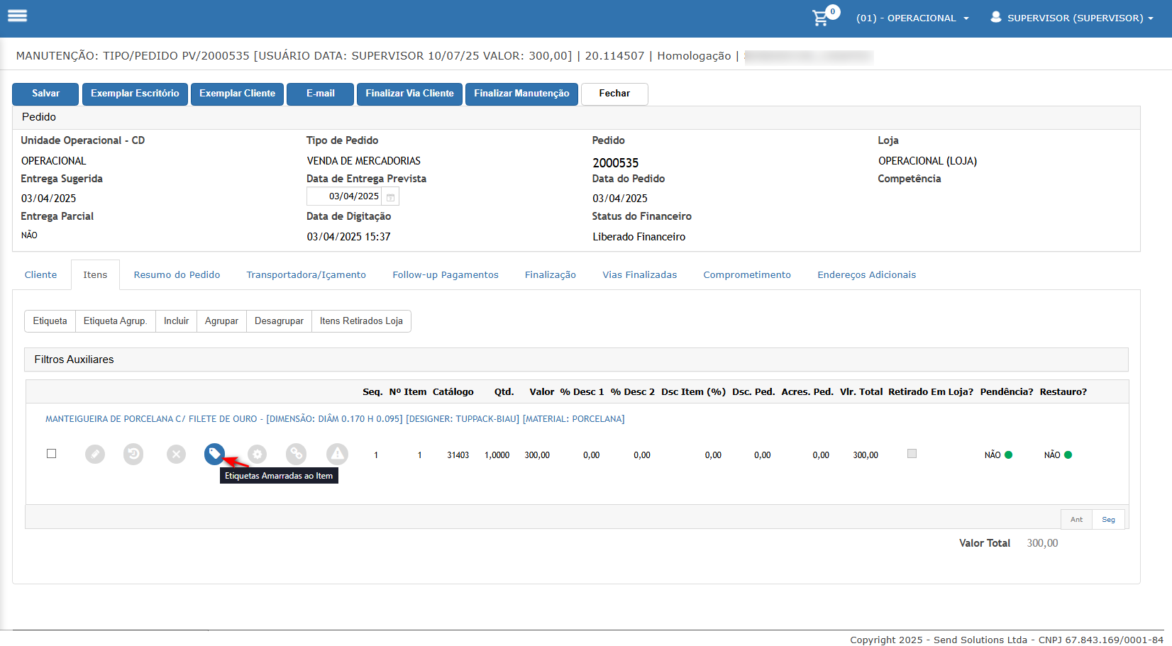Click order number 2000535
The width and height of the screenshot is (1172, 646).
[x=615, y=163]
